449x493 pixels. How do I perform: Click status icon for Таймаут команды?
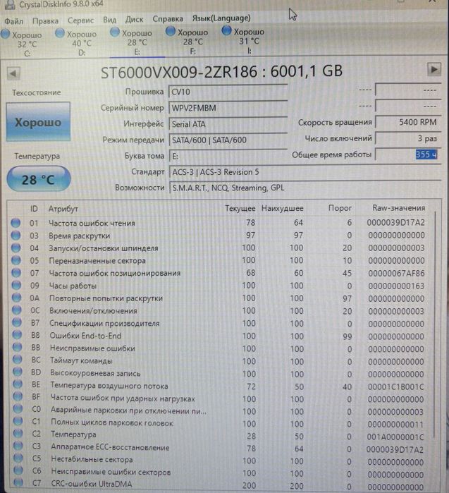pos(17,360)
